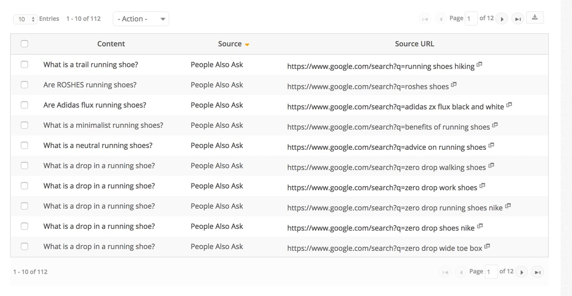Image resolution: width=572 pixels, height=296 pixels.
Task: Jump to last page using bottom pager
Action: click(538, 272)
